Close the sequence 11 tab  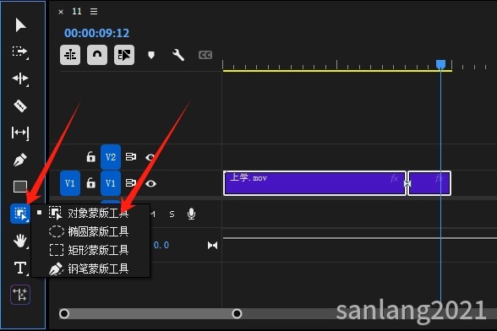point(61,12)
